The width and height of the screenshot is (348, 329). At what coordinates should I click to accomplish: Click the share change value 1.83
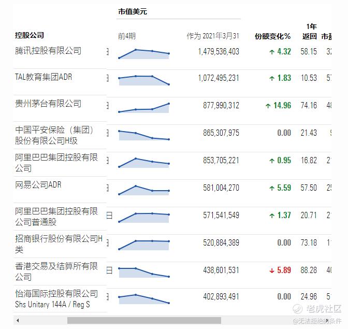click(284, 78)
